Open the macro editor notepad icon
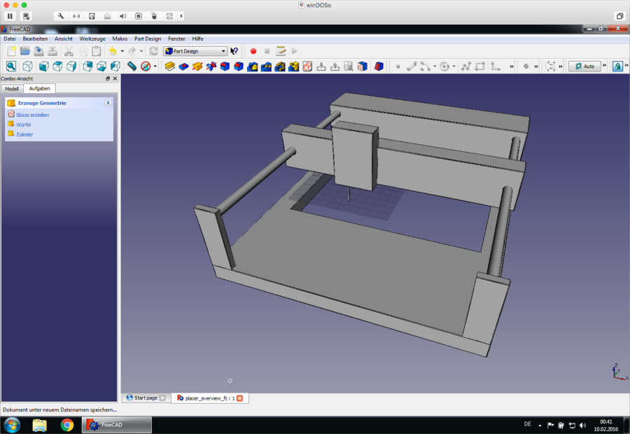The width and height of the screenshot is (630, 434). (281, 51)
